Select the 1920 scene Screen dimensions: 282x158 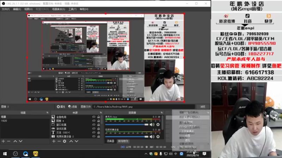pos(25,121)
